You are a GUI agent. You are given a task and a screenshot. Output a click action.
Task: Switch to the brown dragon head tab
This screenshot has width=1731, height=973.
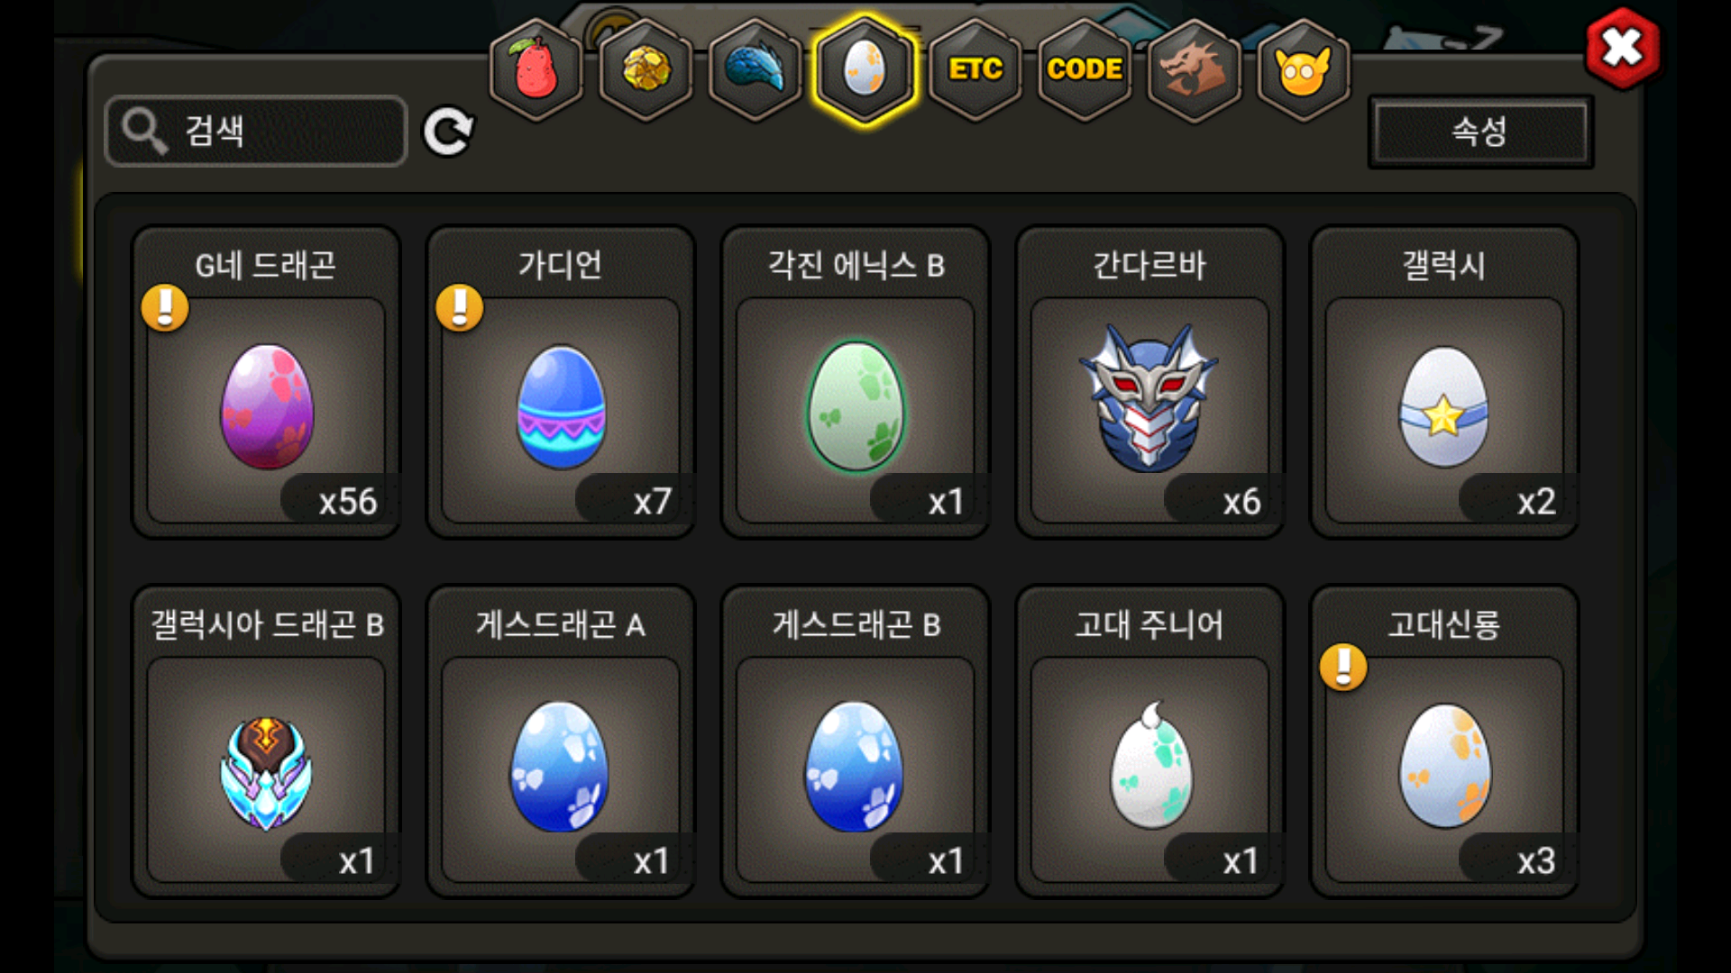point(1194,69)
